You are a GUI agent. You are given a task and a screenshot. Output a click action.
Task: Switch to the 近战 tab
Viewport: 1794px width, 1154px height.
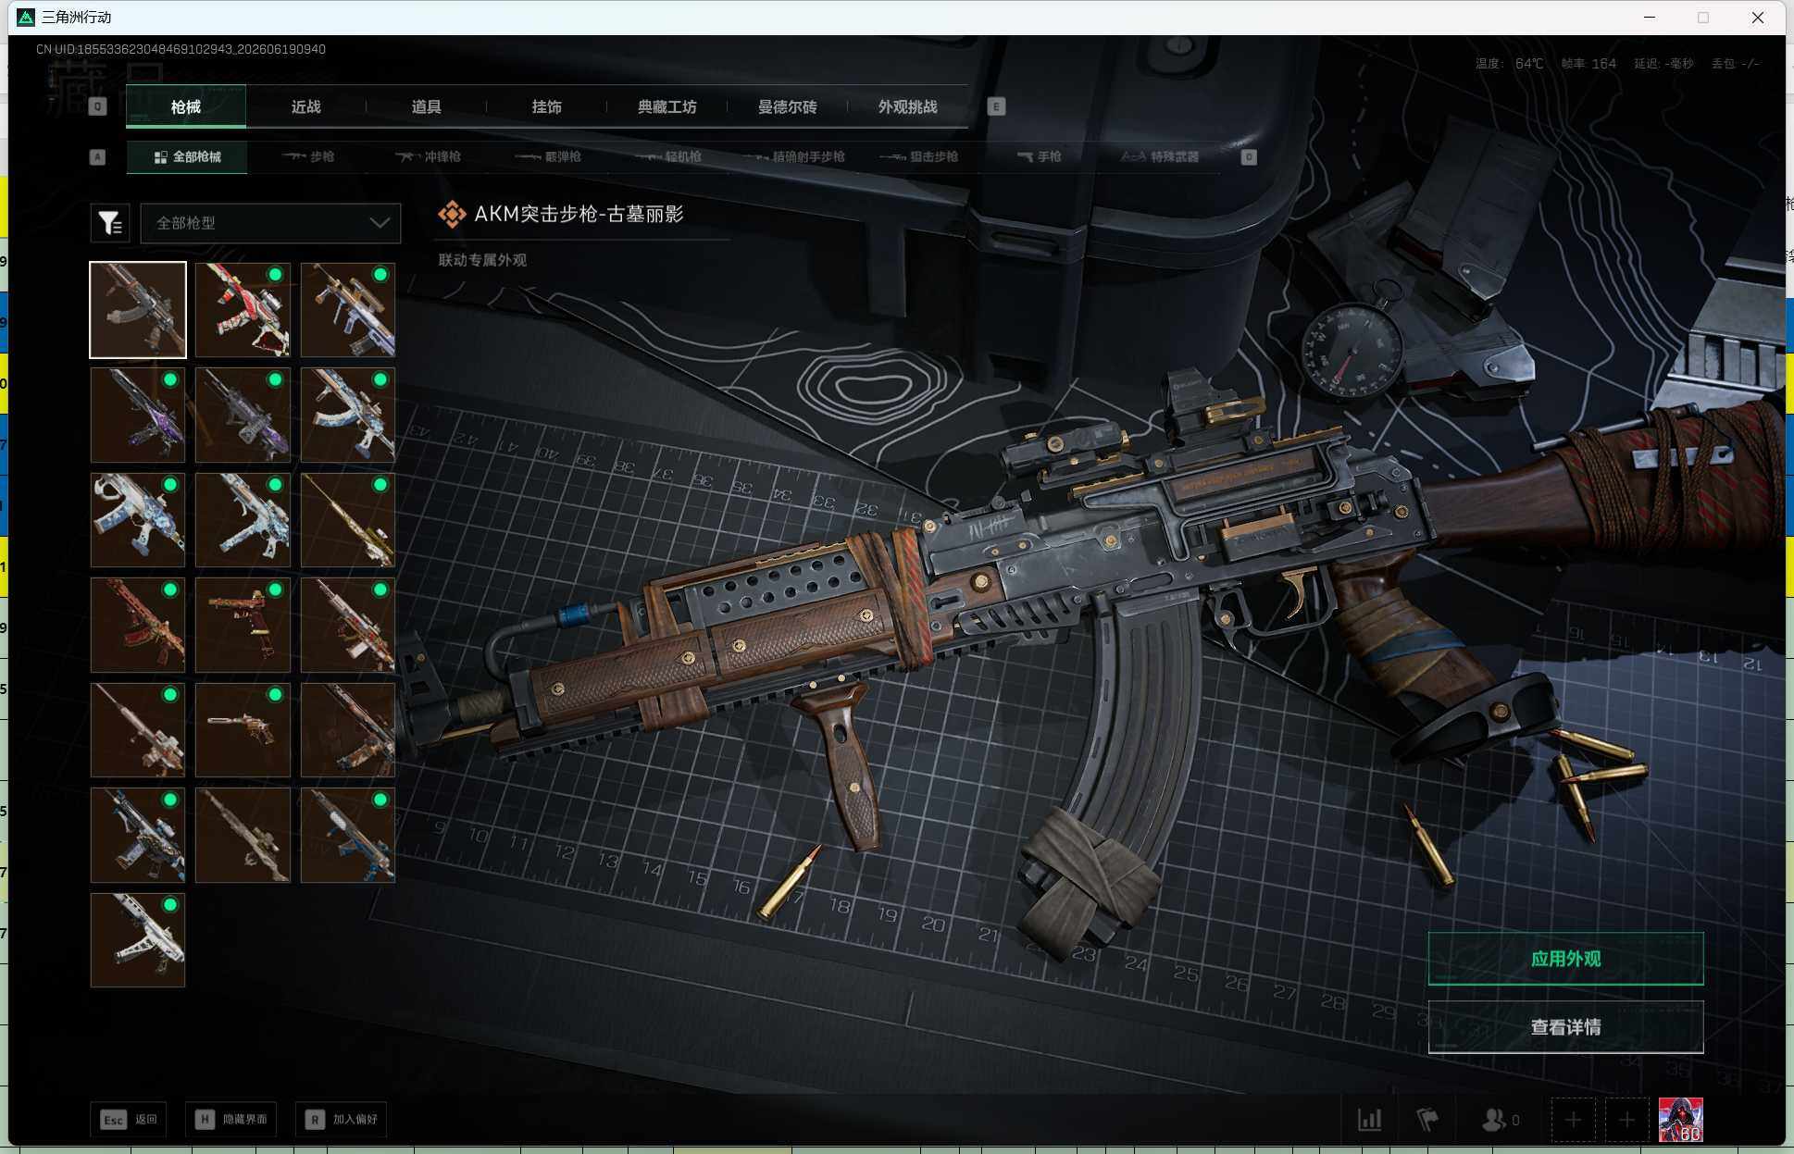(x=306, y=106)
